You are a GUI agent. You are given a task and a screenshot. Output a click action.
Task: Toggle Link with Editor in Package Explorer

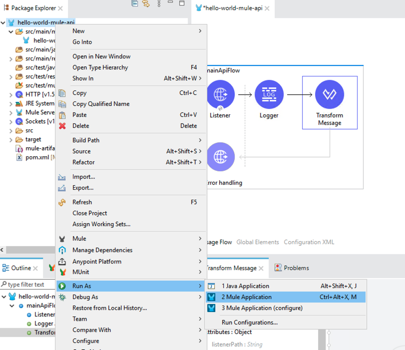[146, 4]
